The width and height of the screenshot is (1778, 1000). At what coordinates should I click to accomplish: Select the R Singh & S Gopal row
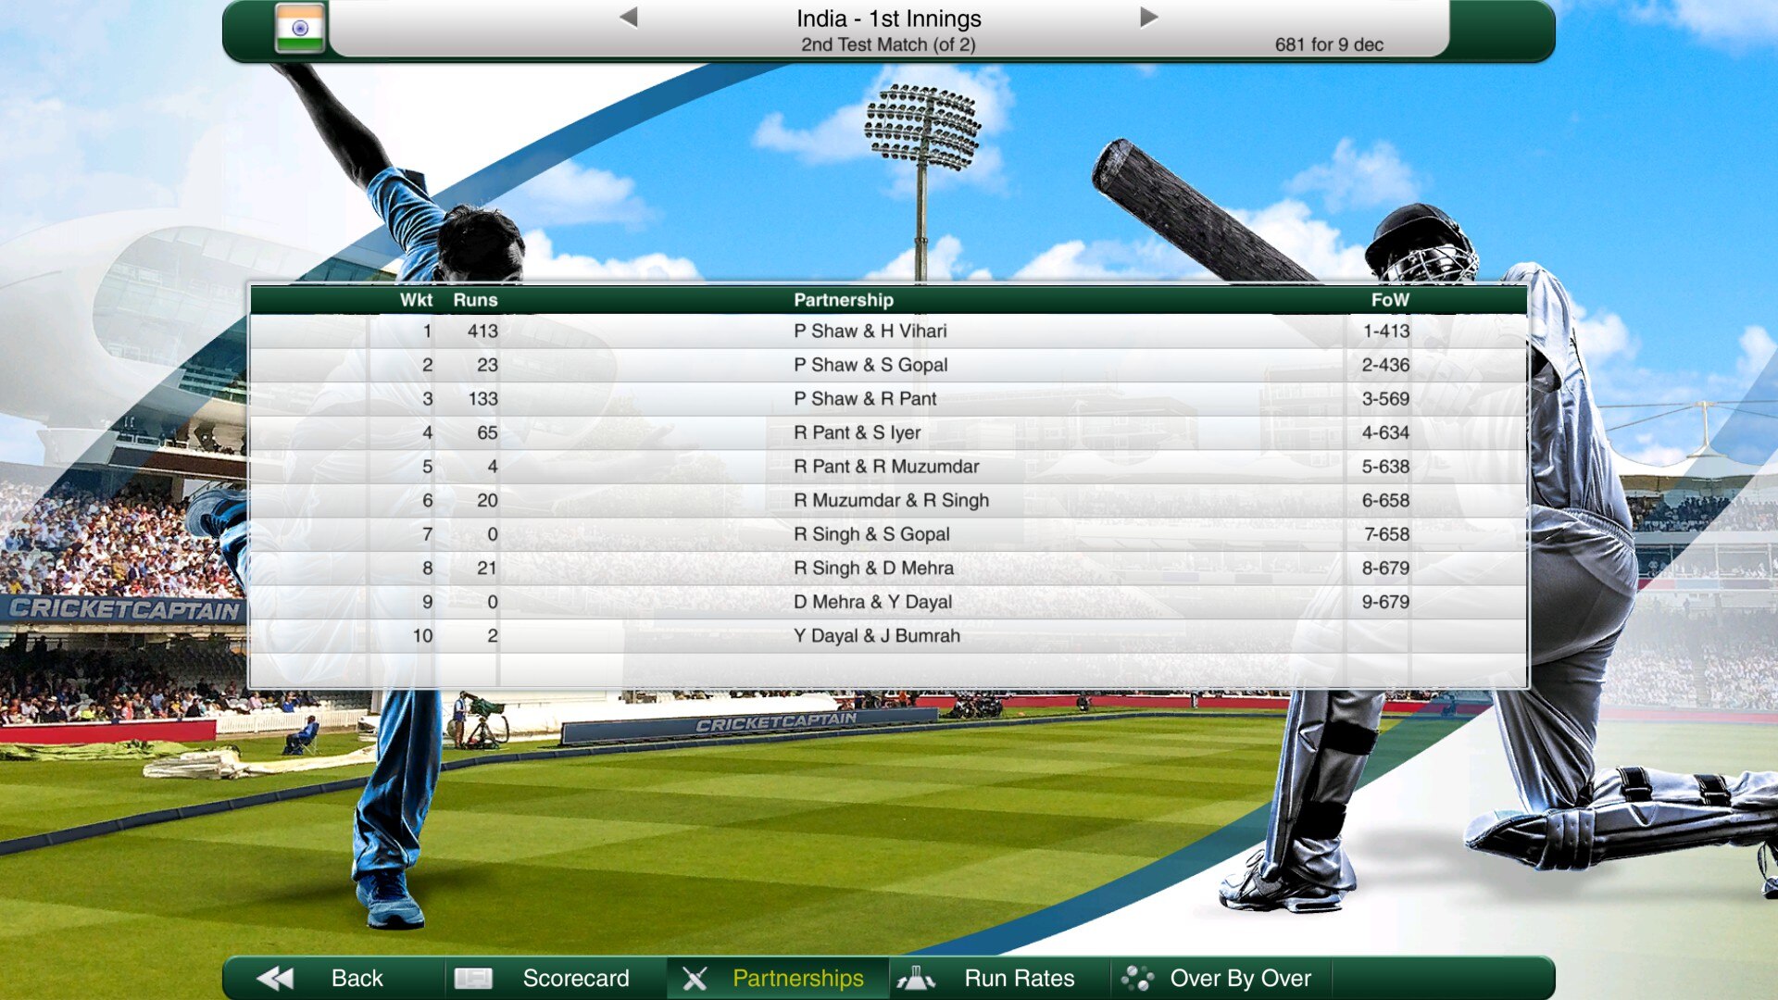click(889, 534)
